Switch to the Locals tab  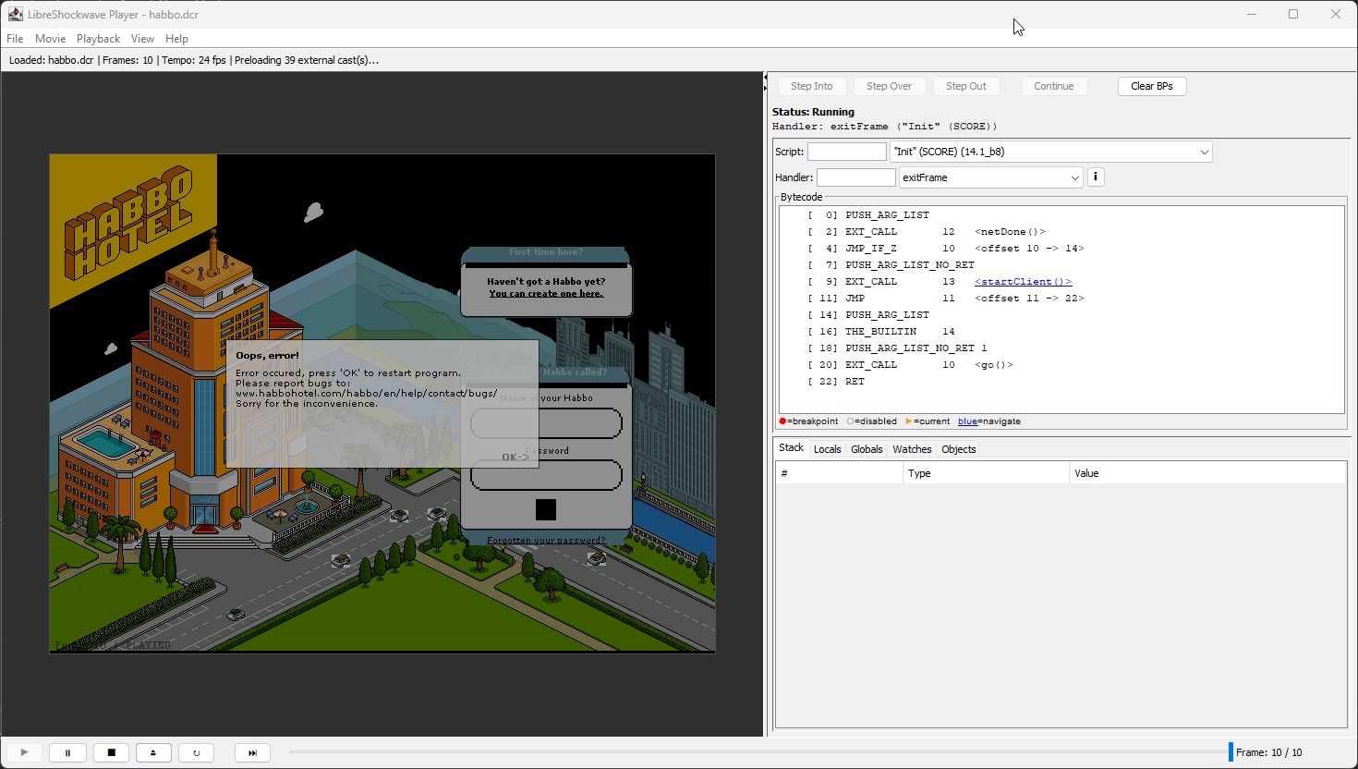pyautogui.click(x=827, y=449)
